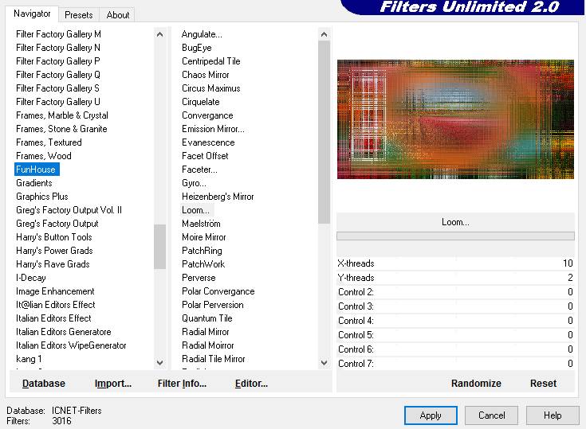Show Filter Info...
586x429 pixels.
[182, 383]
